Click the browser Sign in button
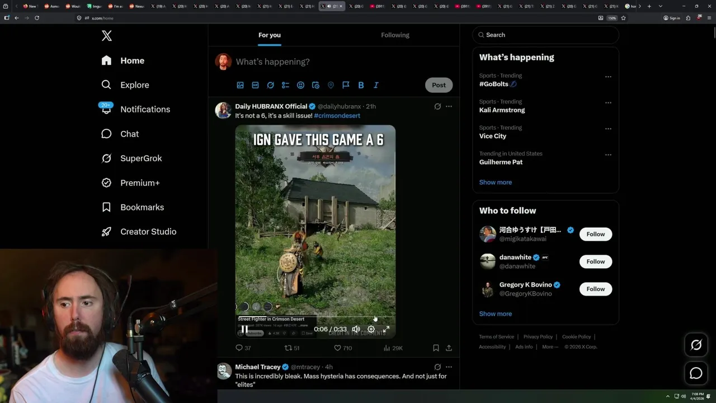This screenshot has height=403, width=716. pos(672,18)
